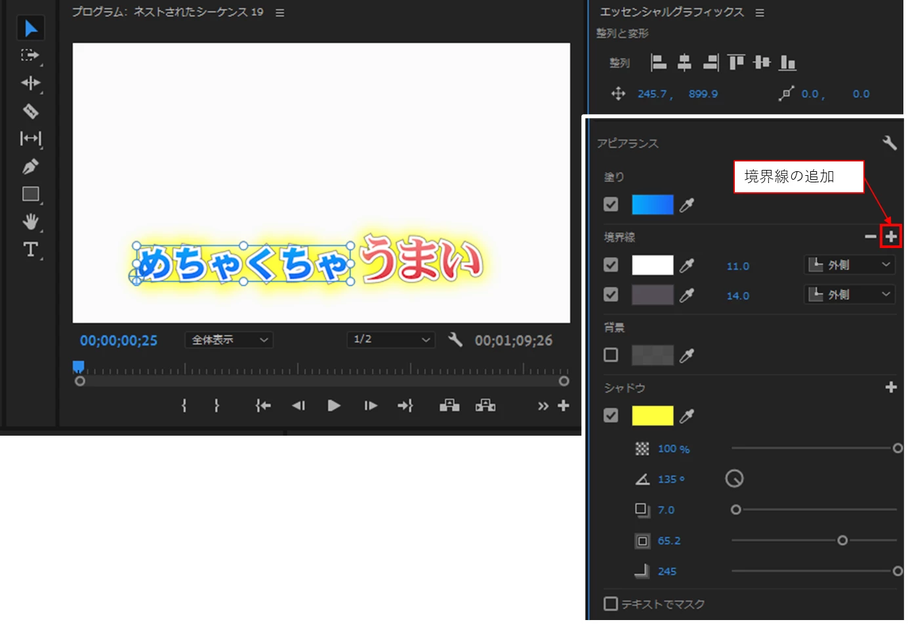Open Essential Graphics panel menu
The width and height of the screenshot is (908, 624).
click(x=760, y=12)
